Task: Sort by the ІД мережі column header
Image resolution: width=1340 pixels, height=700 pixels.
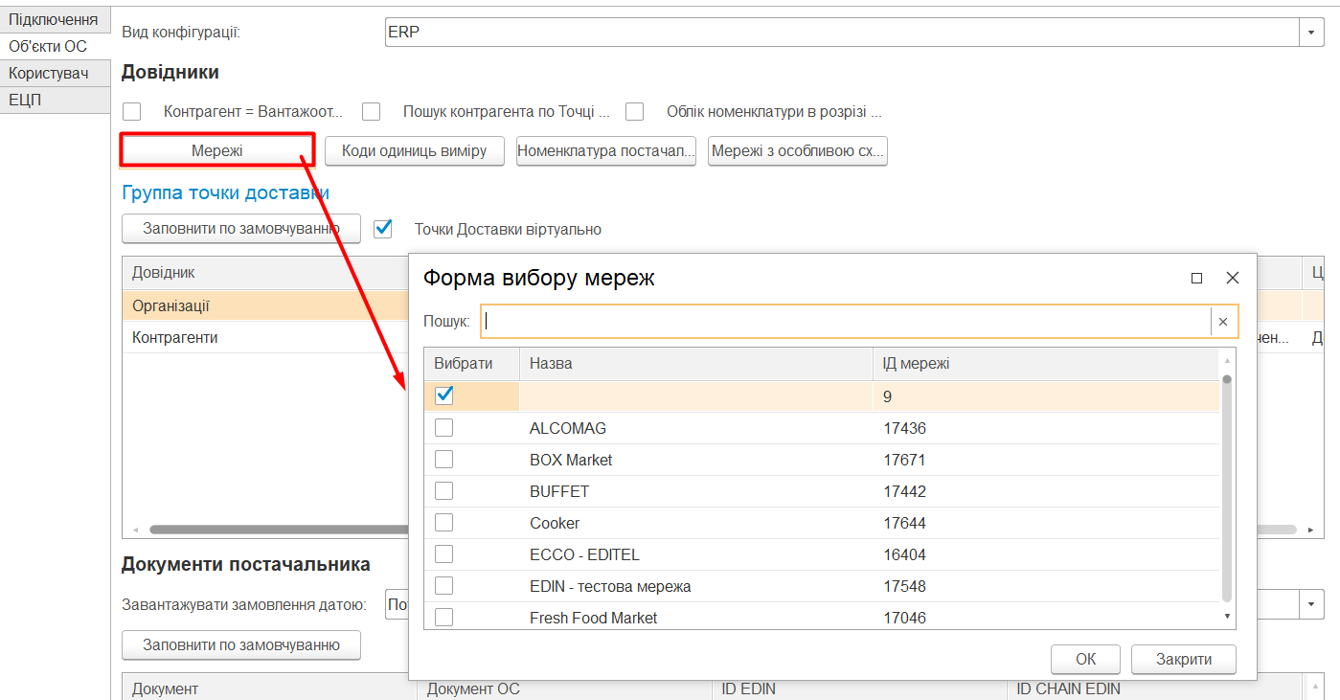Action: 1046,364
